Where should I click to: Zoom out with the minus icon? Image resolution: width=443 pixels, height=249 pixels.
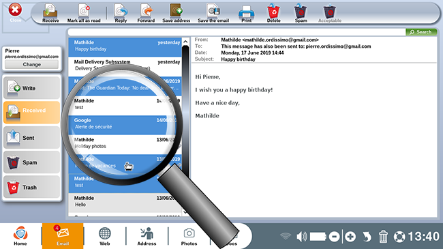(334, 237)
